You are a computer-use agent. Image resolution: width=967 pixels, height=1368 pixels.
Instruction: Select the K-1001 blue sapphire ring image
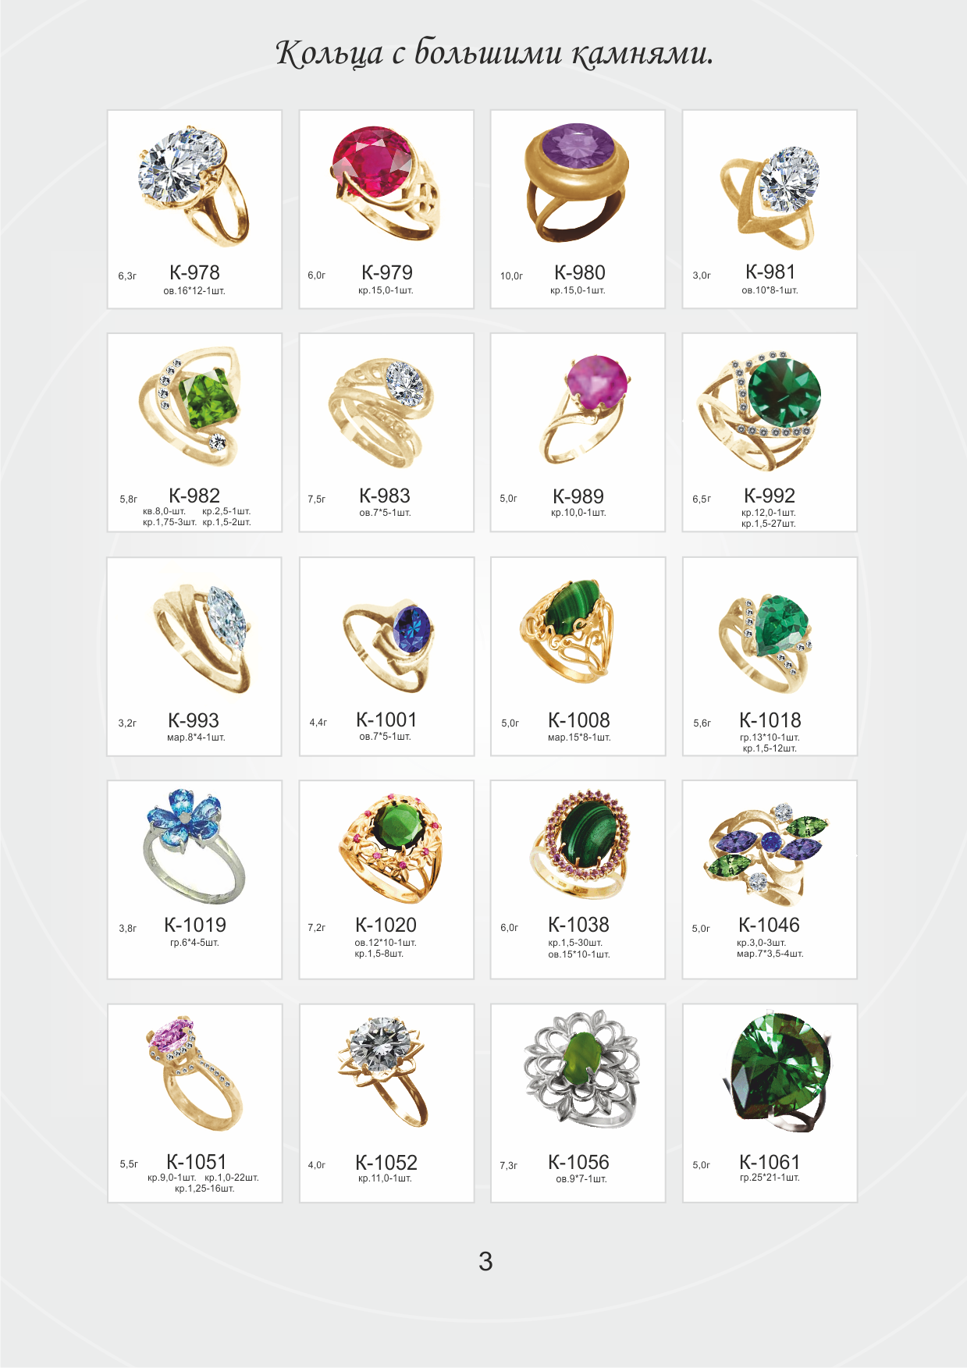pos(388,645)
